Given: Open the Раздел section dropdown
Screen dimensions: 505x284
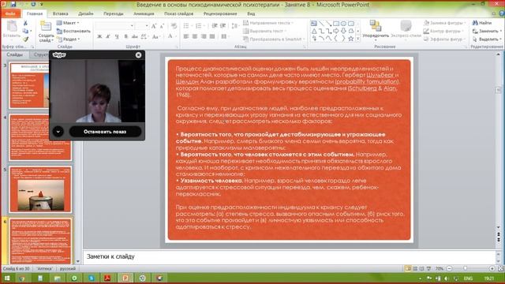Looking at the screenshot, I should pos(69,39).
